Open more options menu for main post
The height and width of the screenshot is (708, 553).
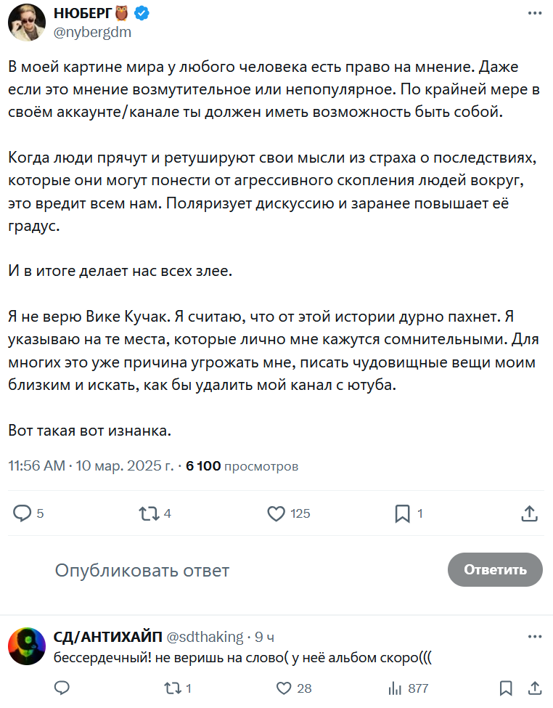(x=534, y=14)
